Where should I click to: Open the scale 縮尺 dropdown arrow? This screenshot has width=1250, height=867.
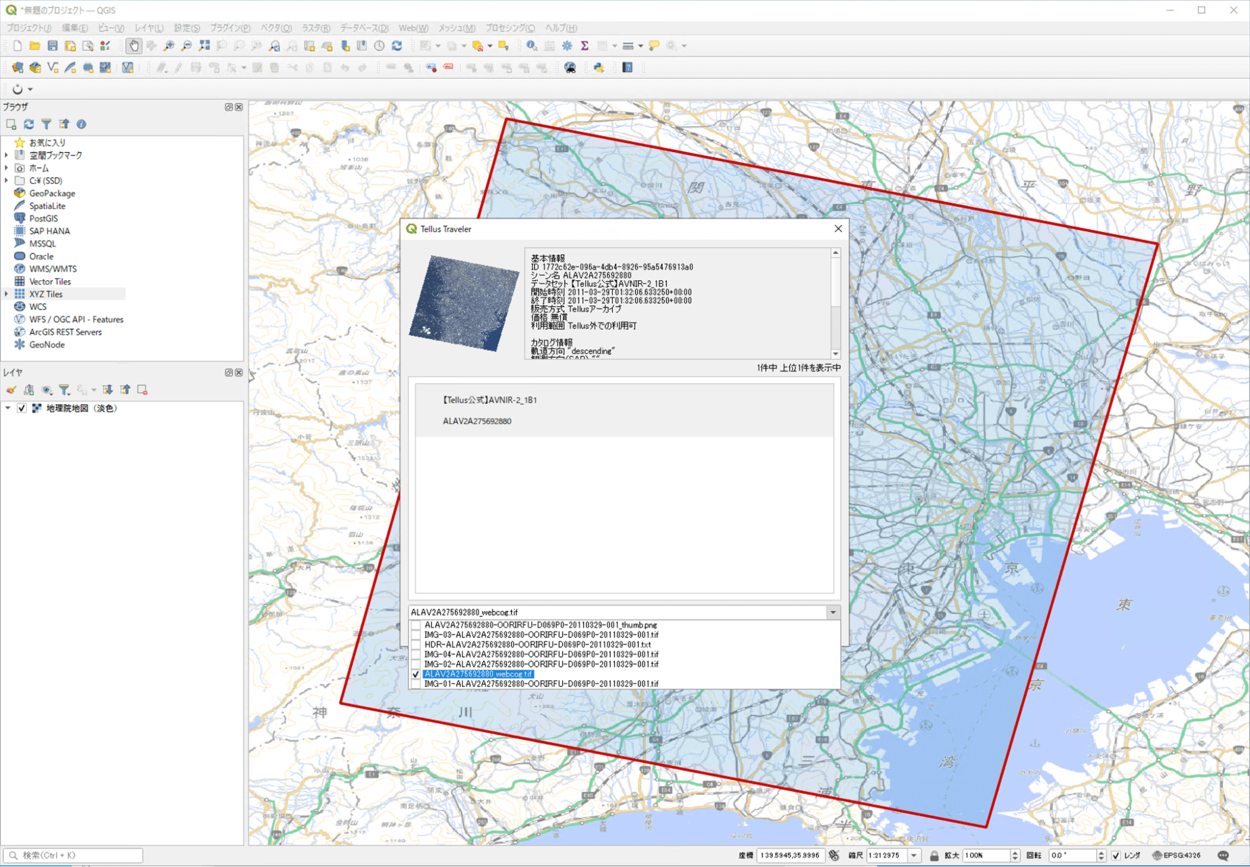914,855
